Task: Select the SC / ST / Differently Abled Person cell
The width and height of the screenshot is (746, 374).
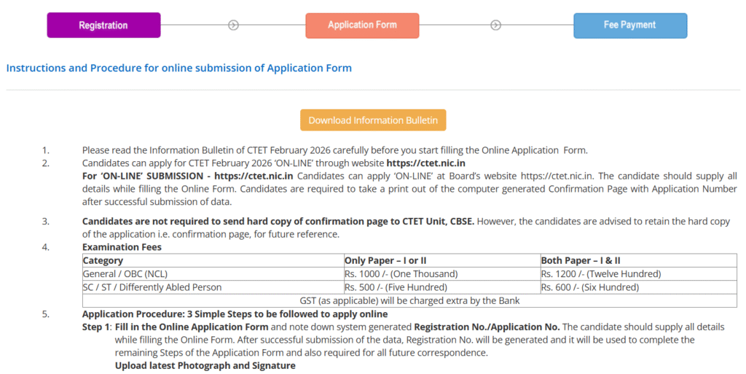Action: pos(152,287)
